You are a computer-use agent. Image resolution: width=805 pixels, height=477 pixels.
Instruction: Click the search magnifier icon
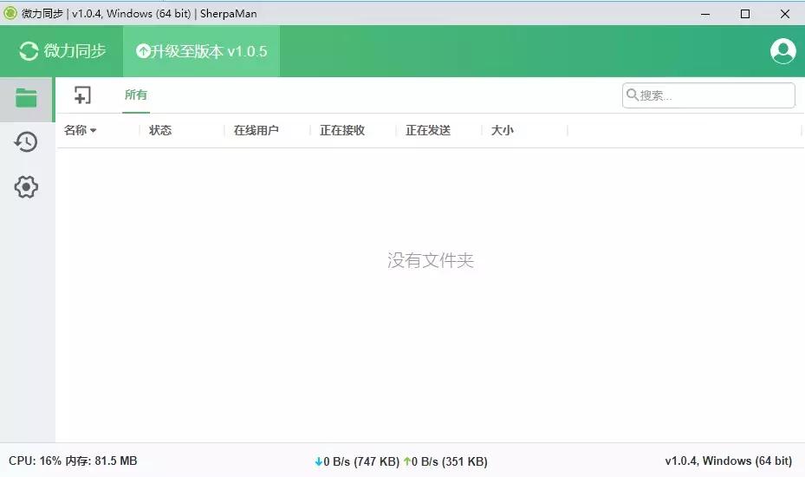633,95
